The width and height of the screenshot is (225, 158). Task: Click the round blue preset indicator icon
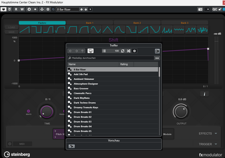[53, 9]
